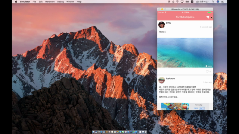
Task: Click the "6 seconds ago" timestamp
Action: click(x=206, y=27)
